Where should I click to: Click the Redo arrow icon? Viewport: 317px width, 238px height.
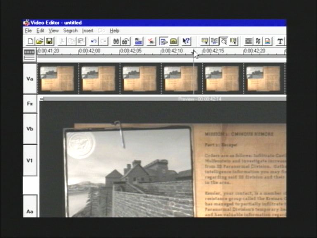(x=103, y=41)
